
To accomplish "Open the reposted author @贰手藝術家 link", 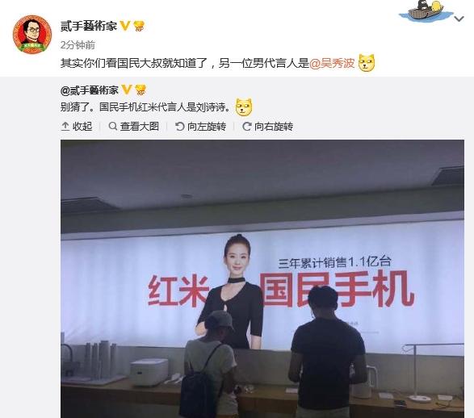I will [x=90, y=90].
